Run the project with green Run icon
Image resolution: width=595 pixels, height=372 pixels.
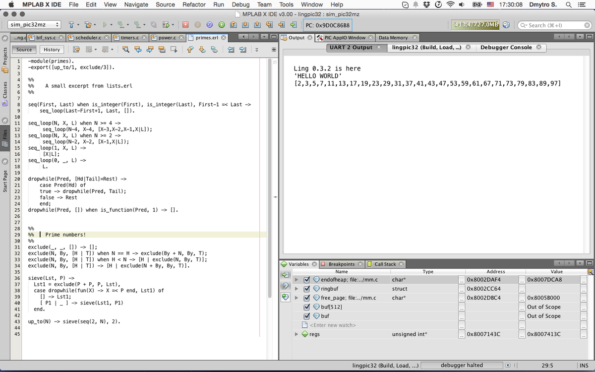[105, 24]
